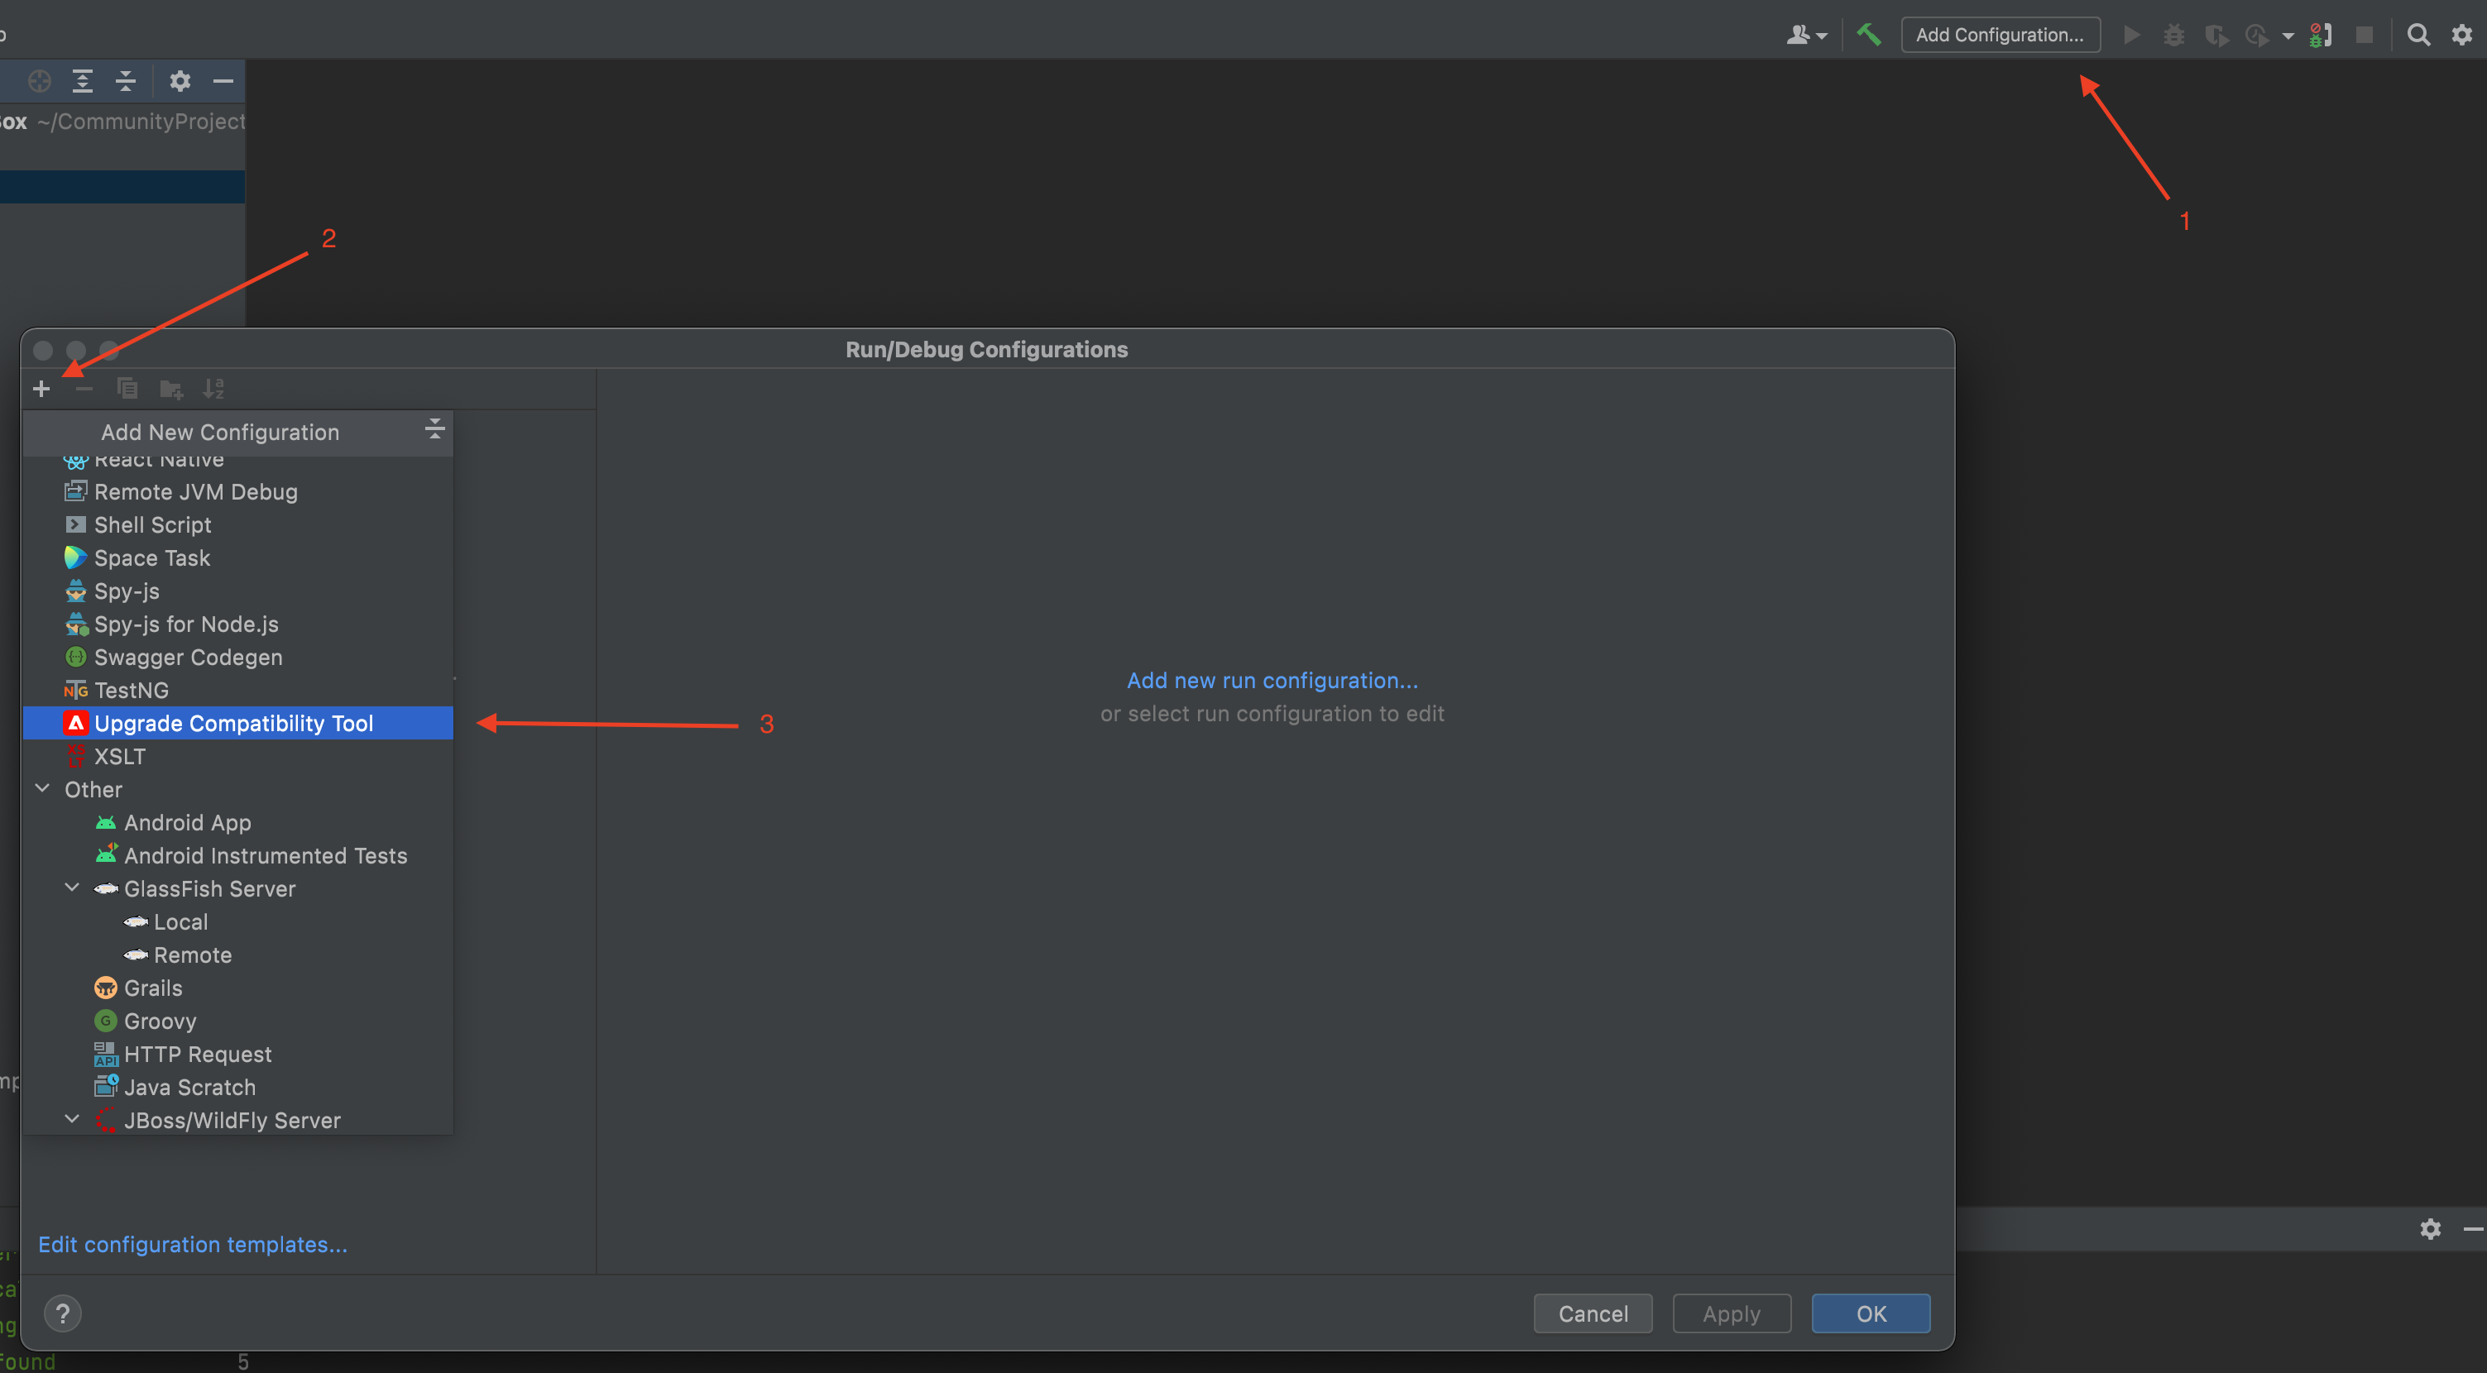
Task: Choose Remote JVM Debug configuration
Action: click(x=195, y=492)
